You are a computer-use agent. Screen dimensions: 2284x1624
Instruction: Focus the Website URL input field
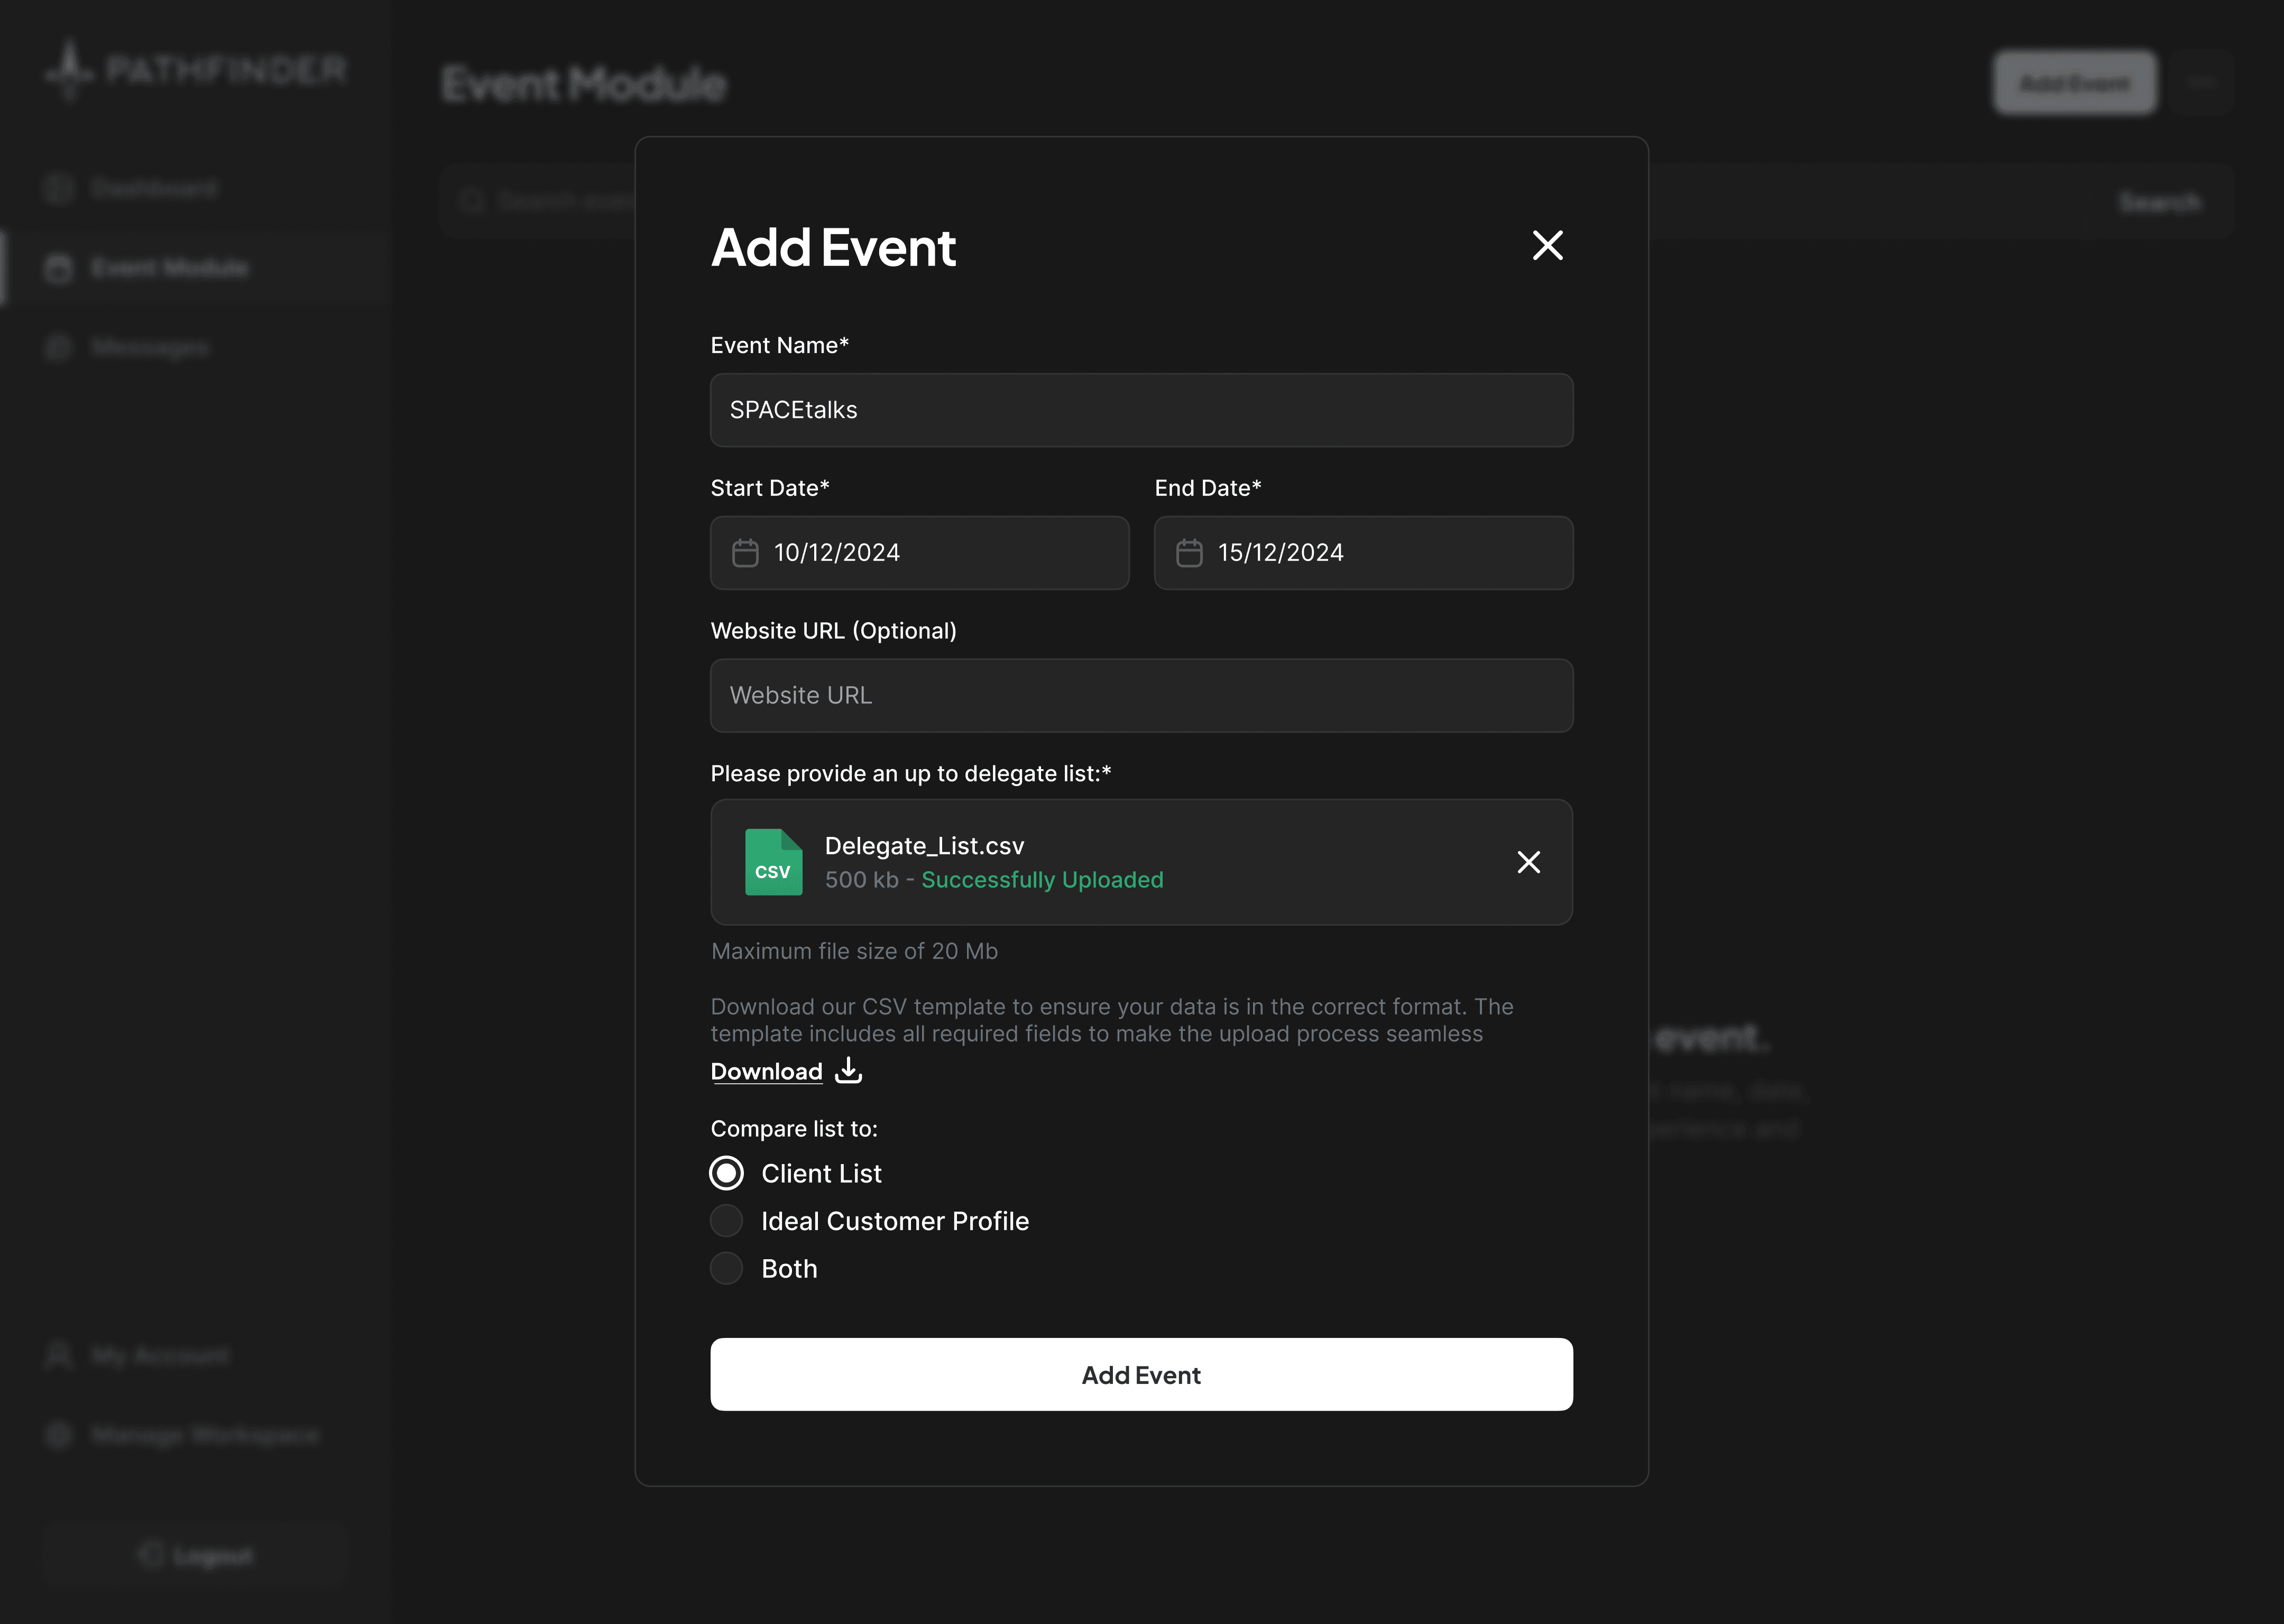coord(1141,695)
